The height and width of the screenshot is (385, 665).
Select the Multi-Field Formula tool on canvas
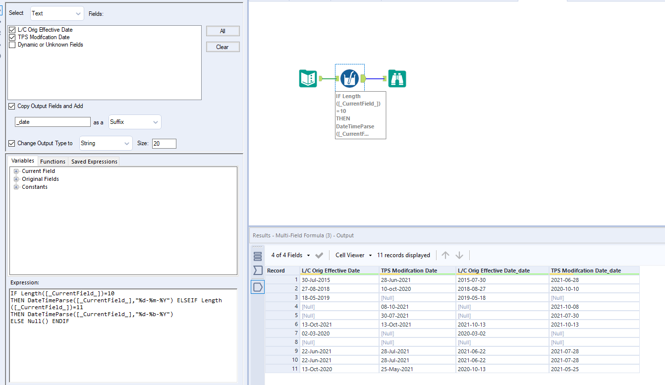click(349, 78)
